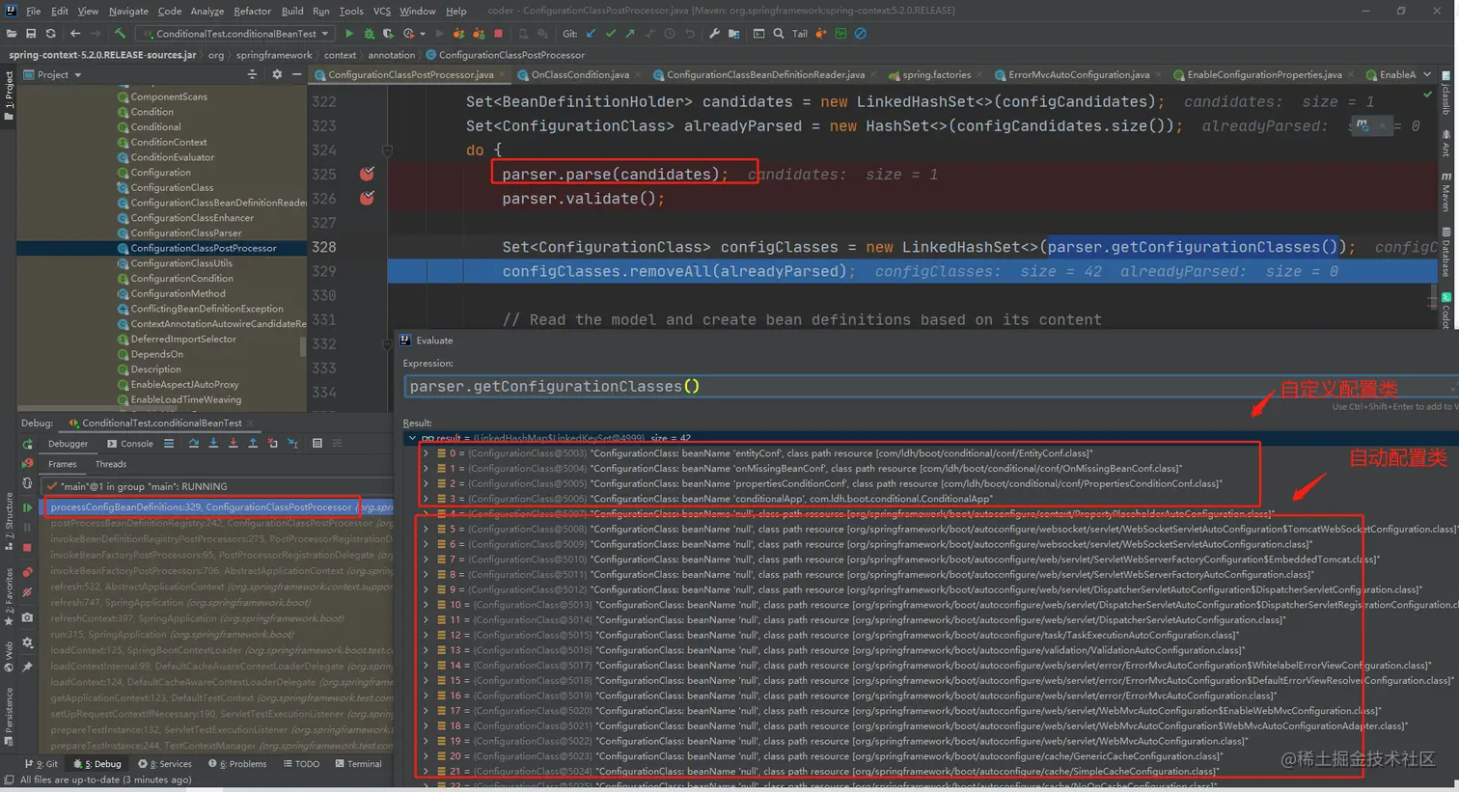
Task: Collapse the result = LinkedHashMap node
Action: (x=412, y=438)
